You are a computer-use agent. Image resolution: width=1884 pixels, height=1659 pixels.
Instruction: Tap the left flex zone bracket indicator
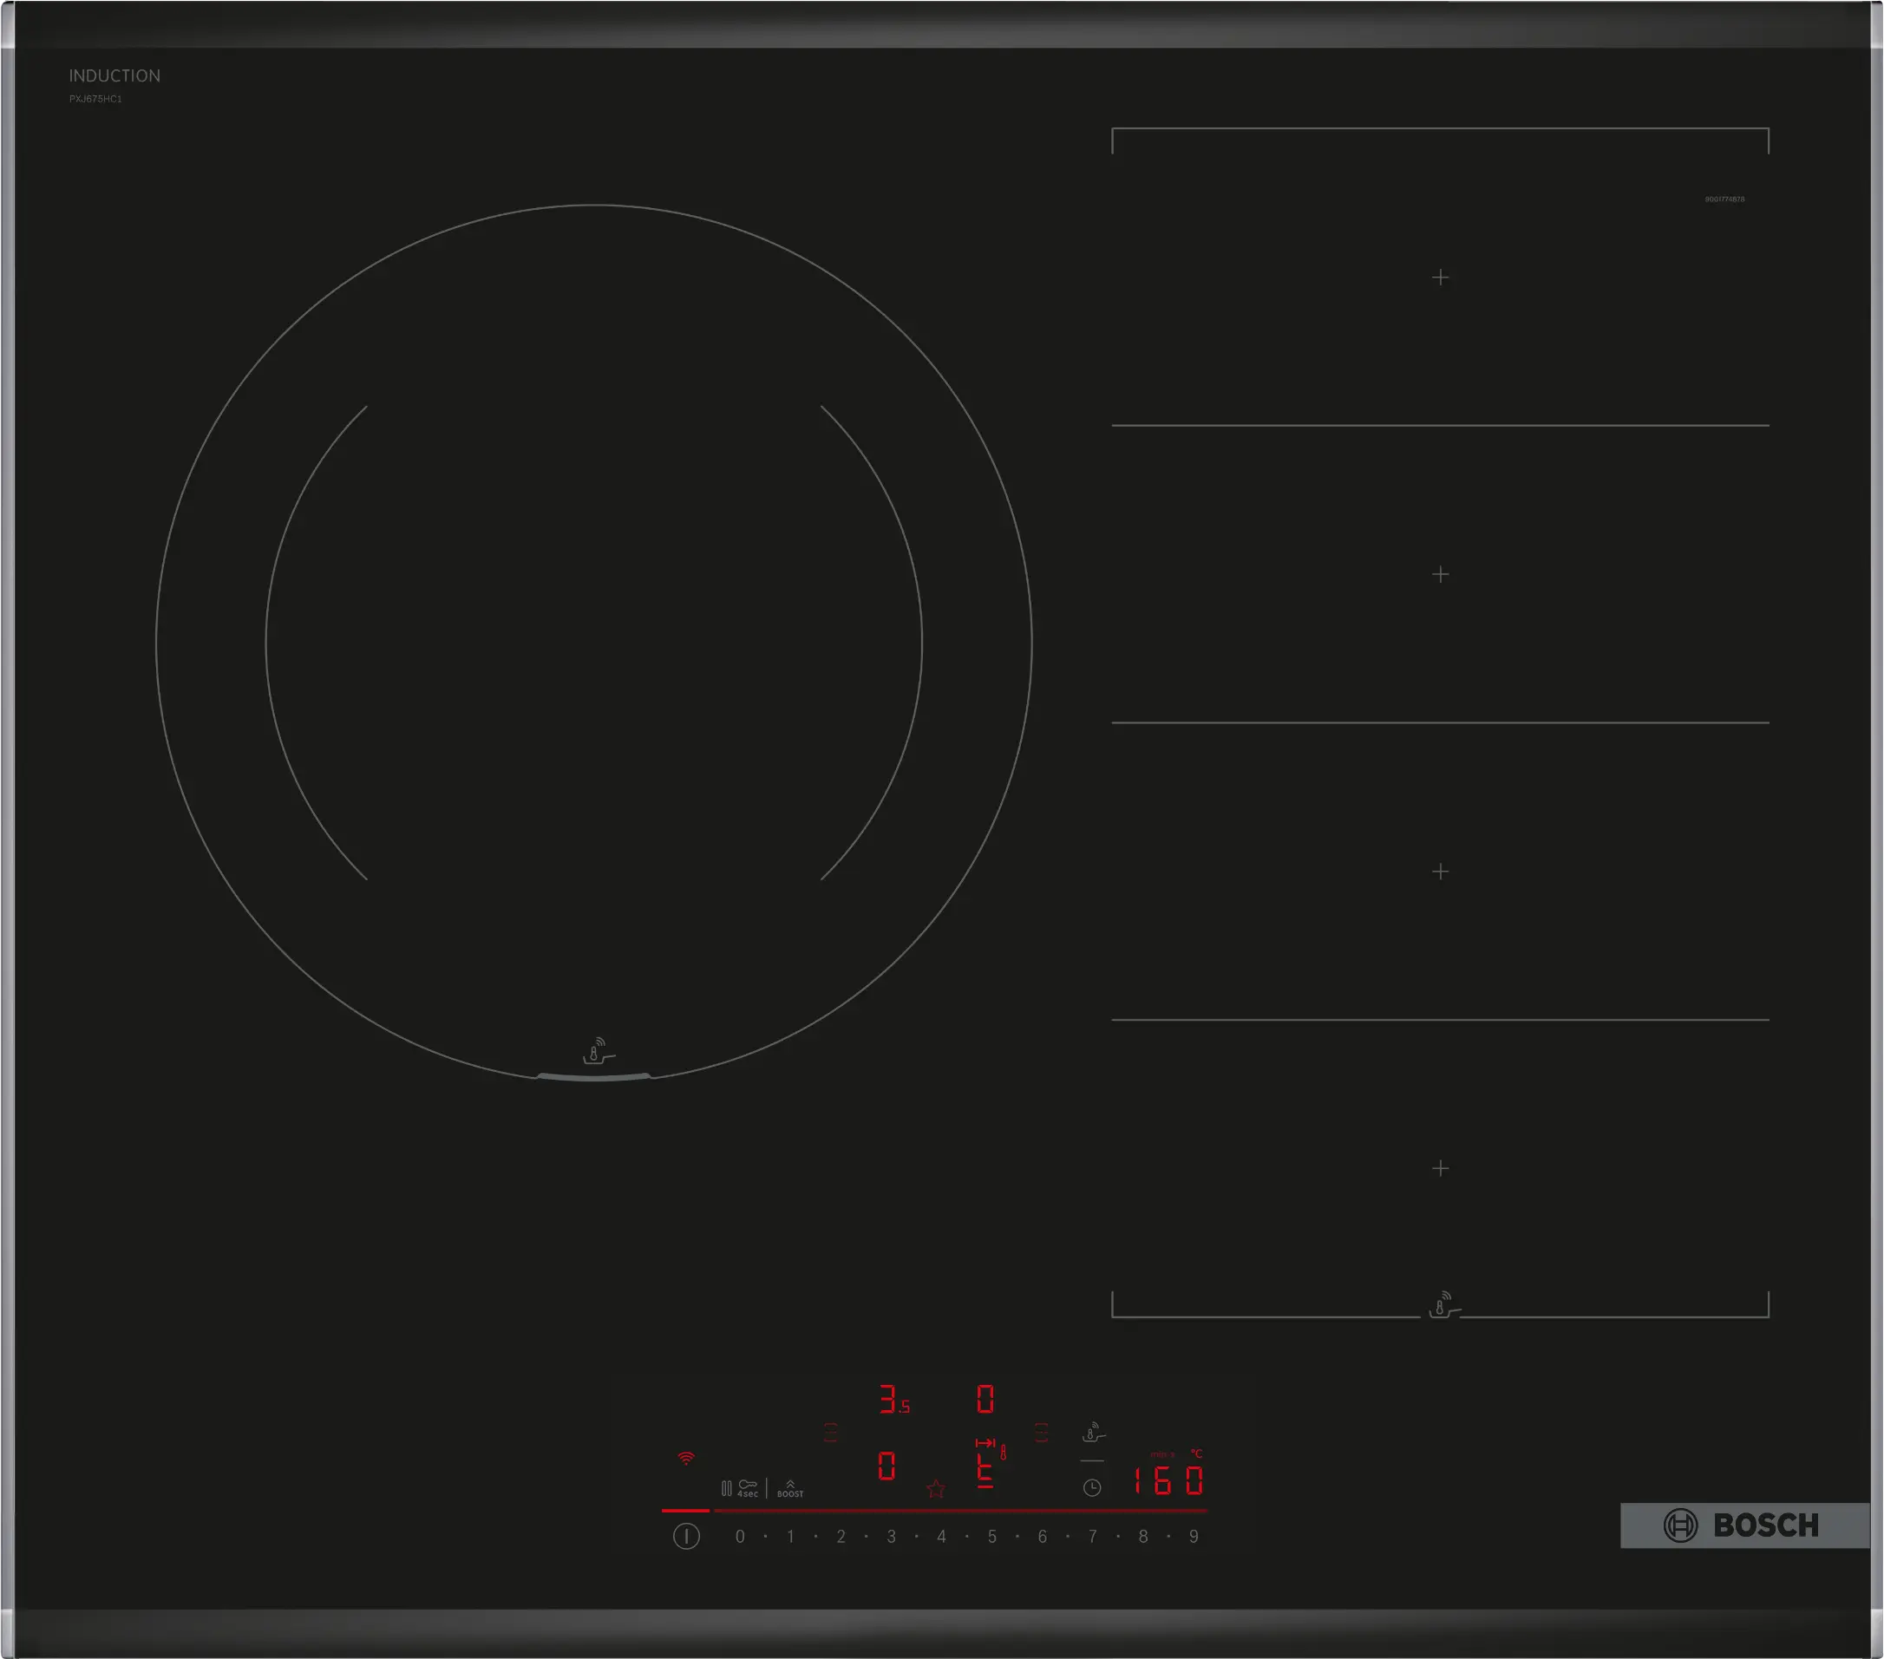(830, 1433)
